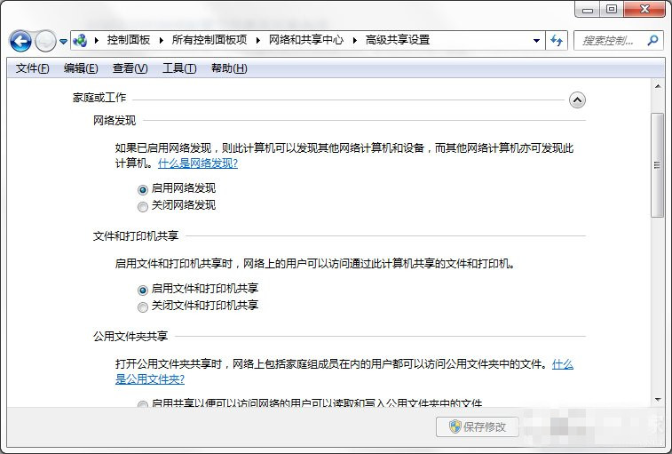Click the 高级共享设置 breadcrumb
This screenshot has height=454, width=672.
click(x=398, y=40)
